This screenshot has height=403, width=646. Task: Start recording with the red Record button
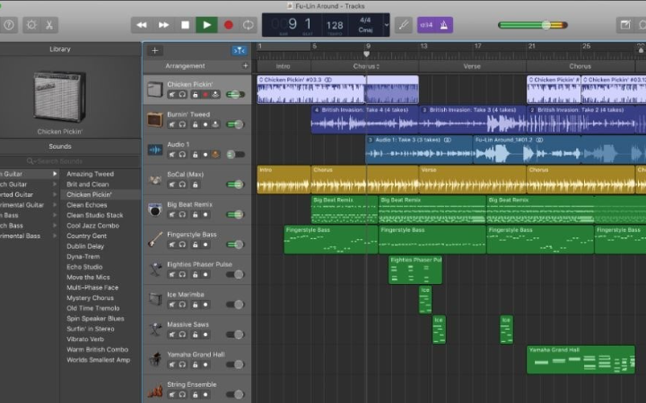pyautogui.click(x=228, y=25)
